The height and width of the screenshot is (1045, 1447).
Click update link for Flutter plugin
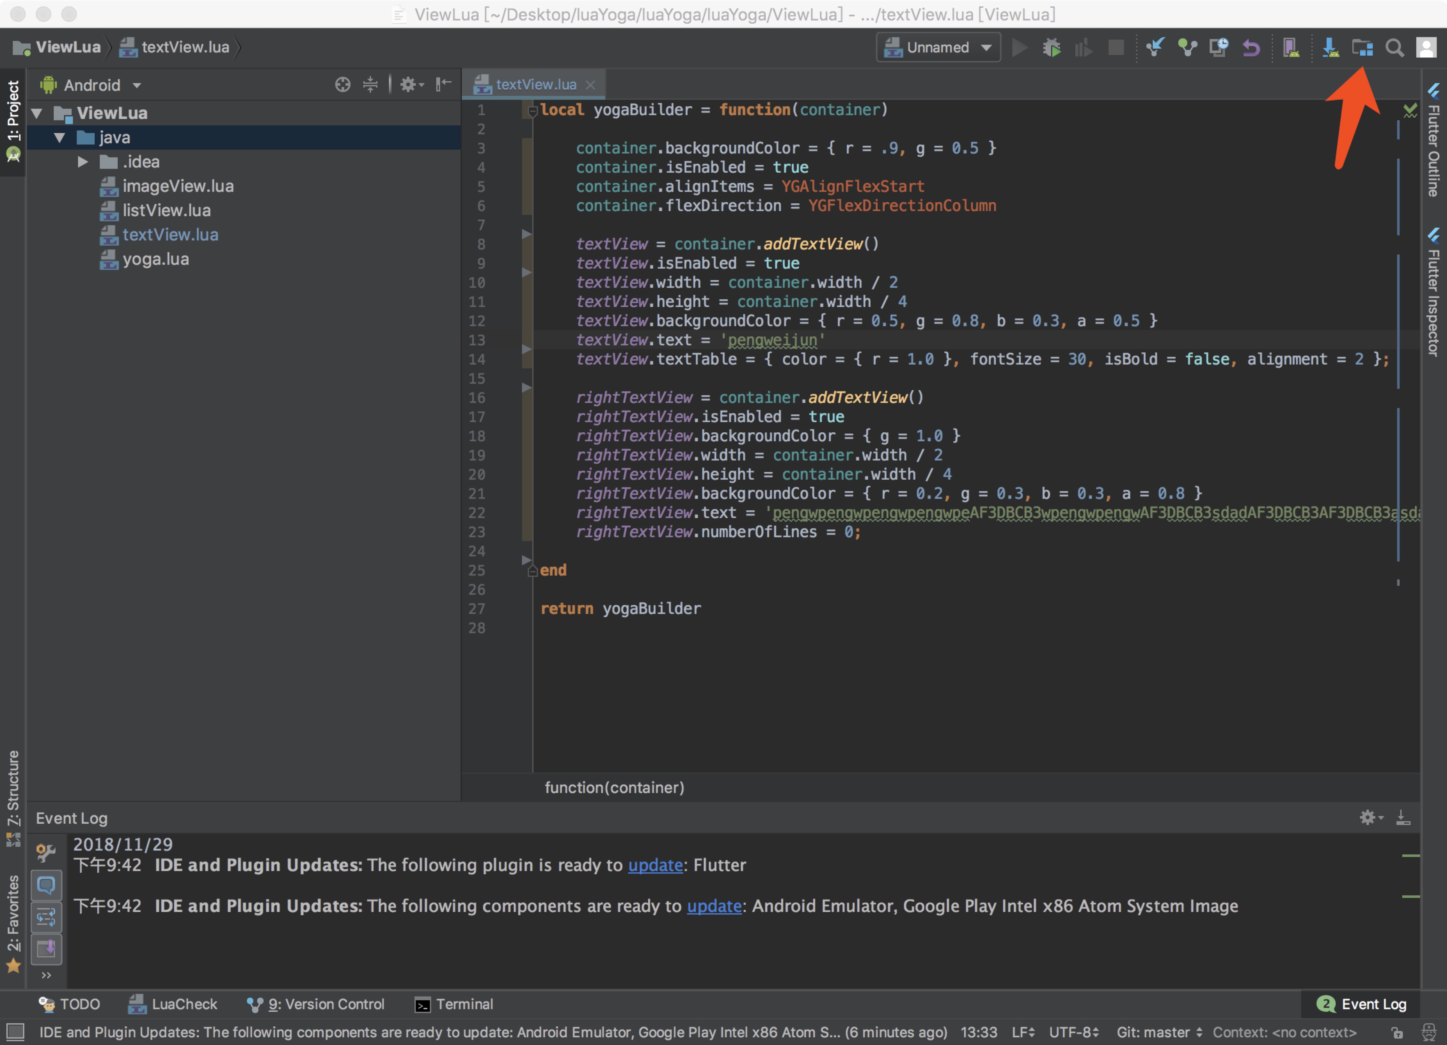tap(655, 865)
